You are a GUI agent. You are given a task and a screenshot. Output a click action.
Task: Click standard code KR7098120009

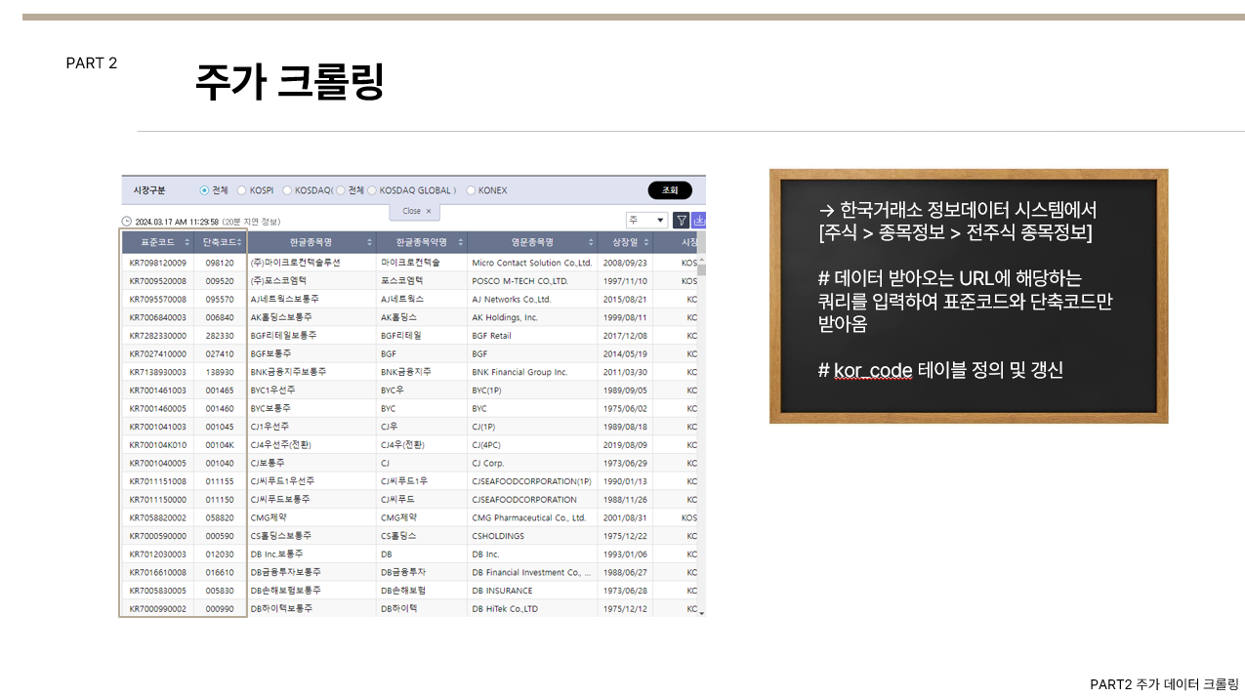[x=157, y=263]
